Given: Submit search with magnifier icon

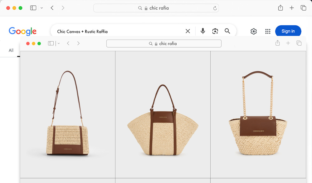Looking at the screenshot, I should tap(227, 31).
